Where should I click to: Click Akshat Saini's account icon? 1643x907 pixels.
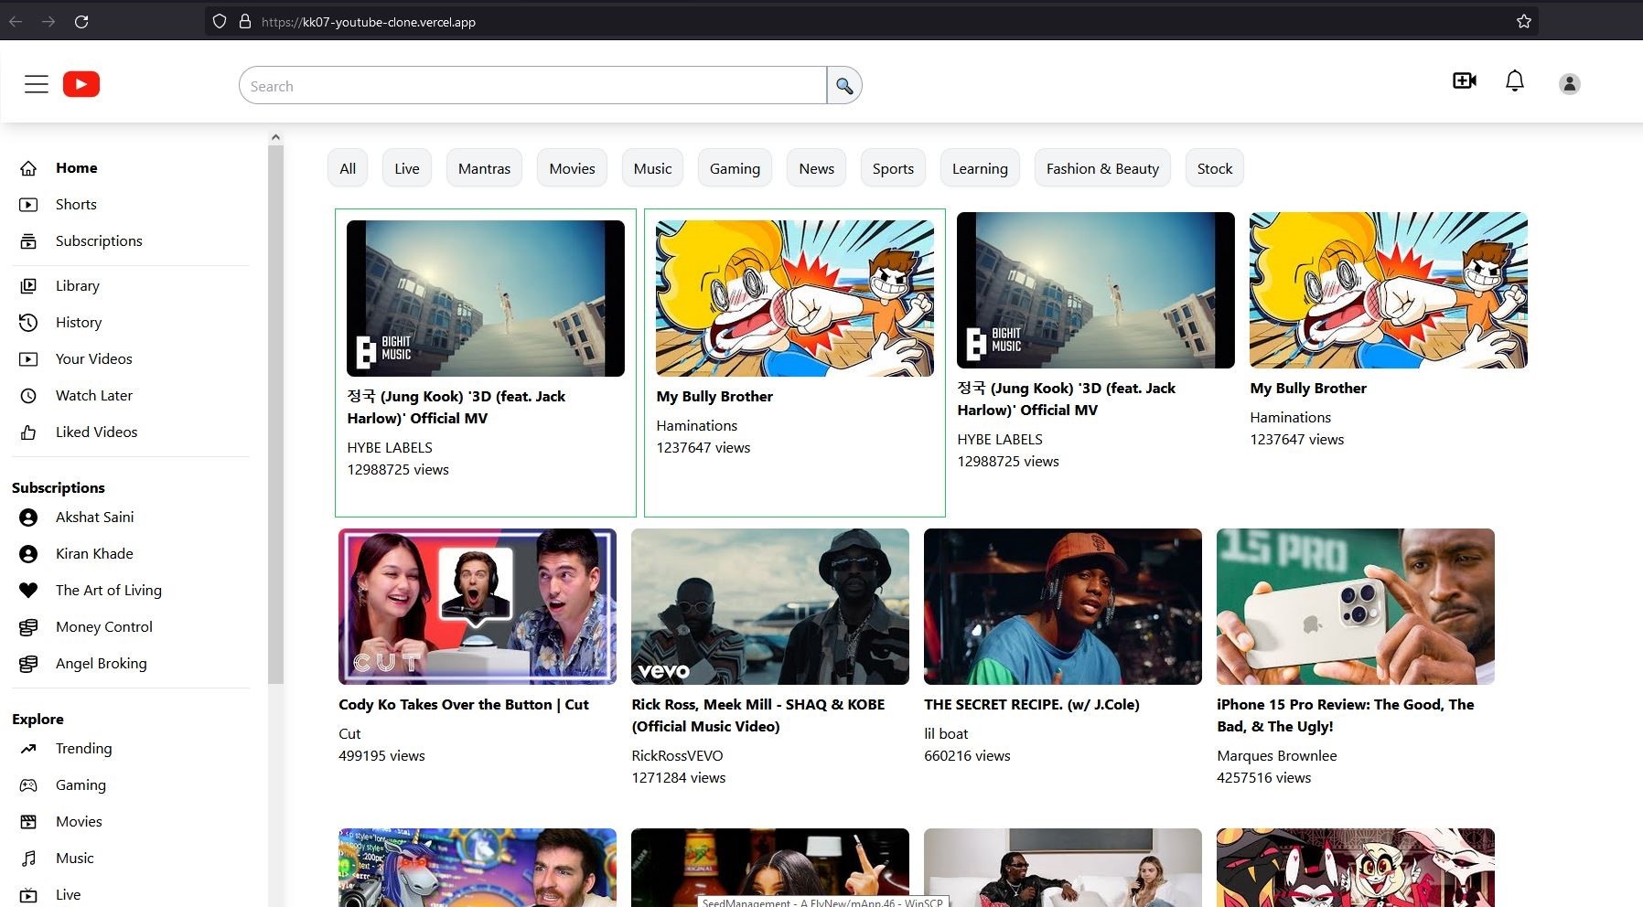click(x=28, y=518)
